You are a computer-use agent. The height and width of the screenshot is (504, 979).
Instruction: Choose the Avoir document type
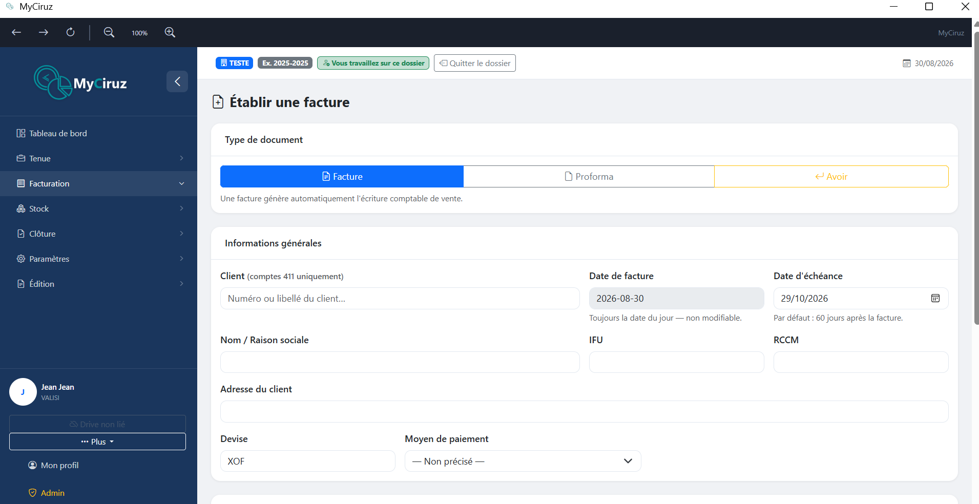[831, 176]
